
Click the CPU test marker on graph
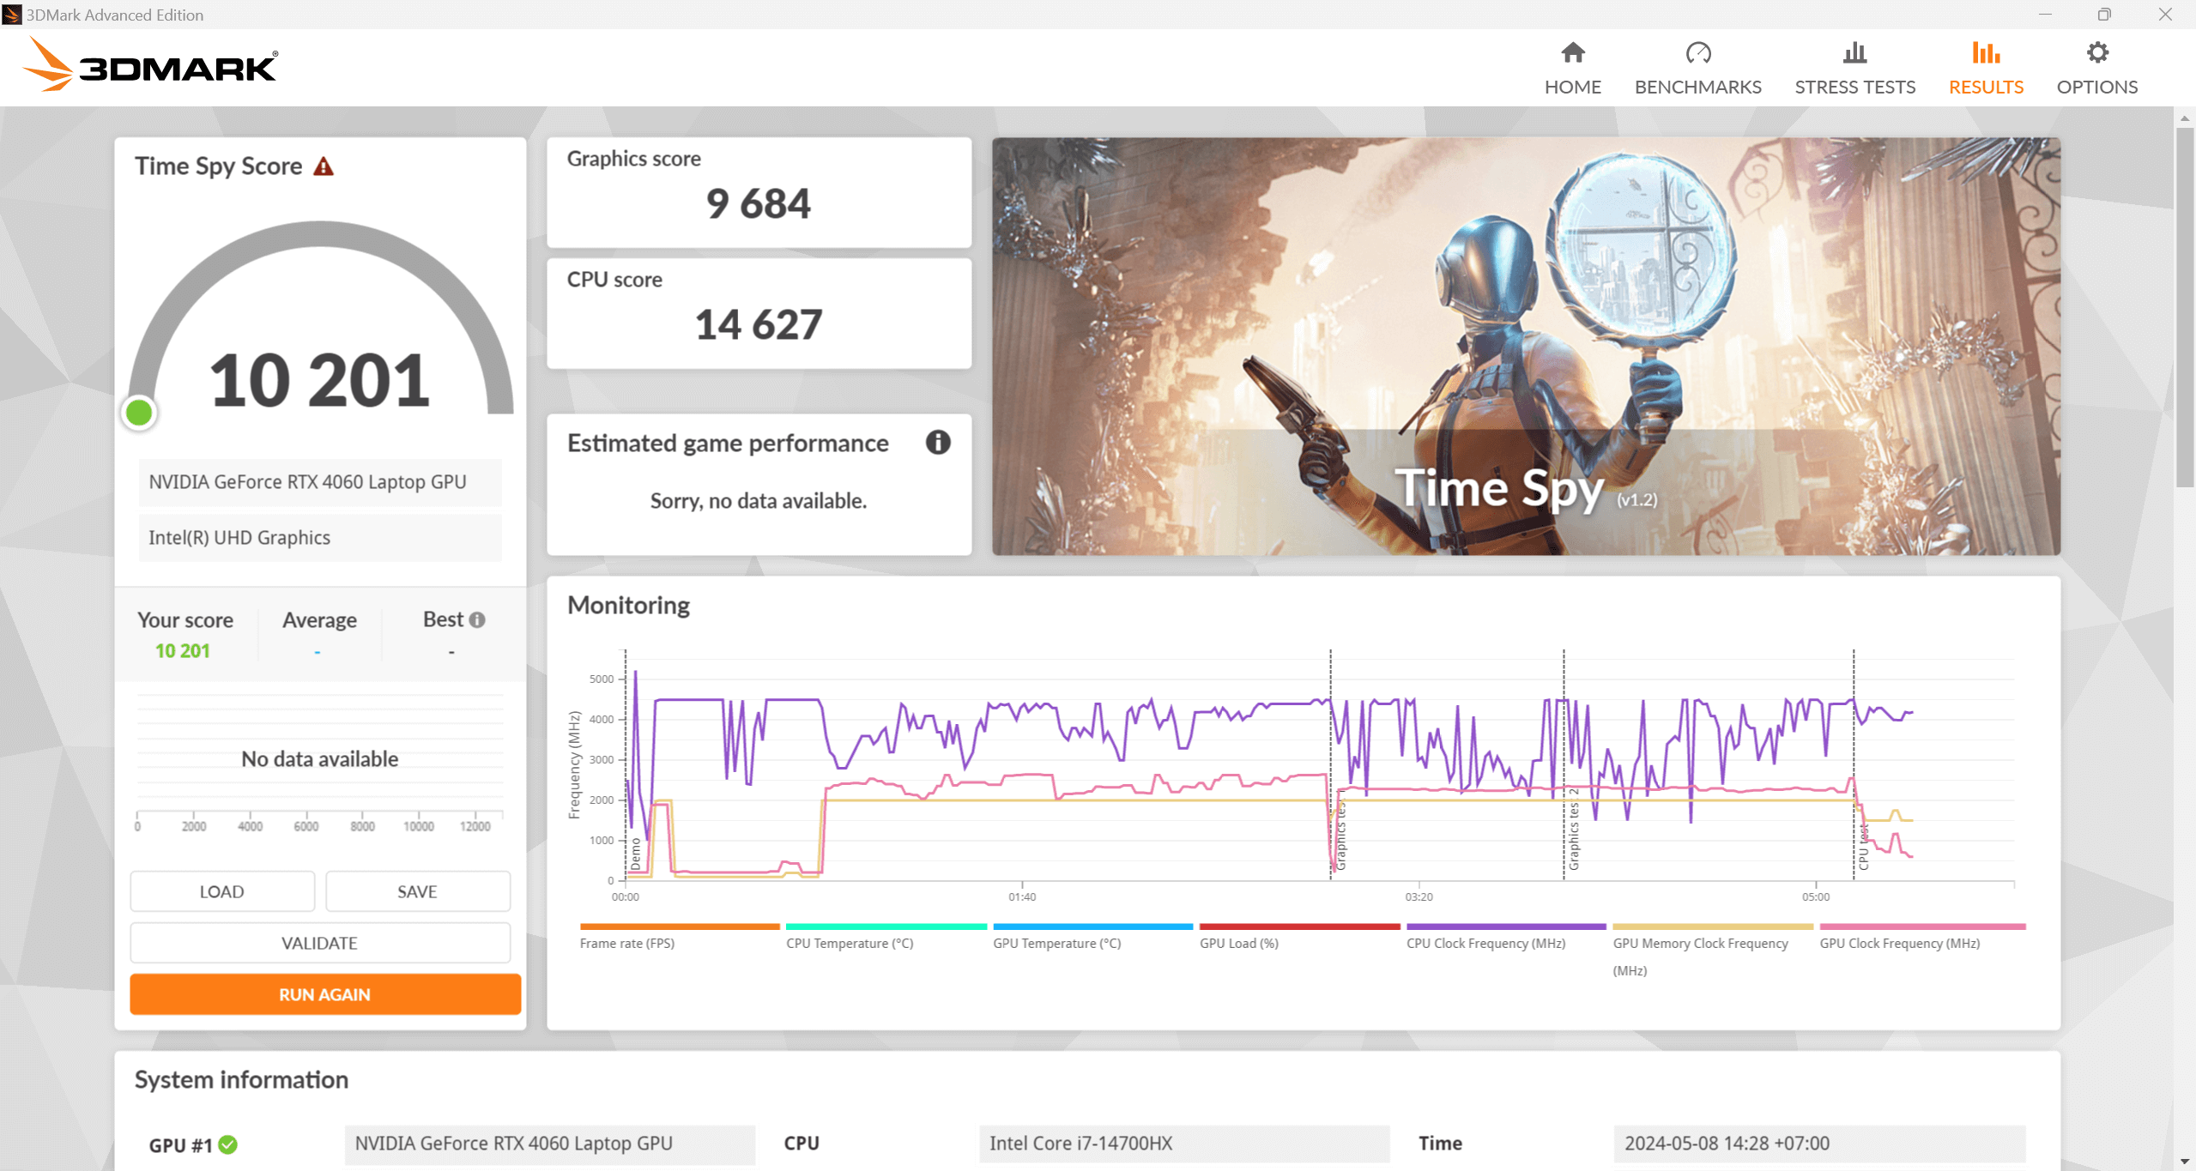[x=1863, y=848]
